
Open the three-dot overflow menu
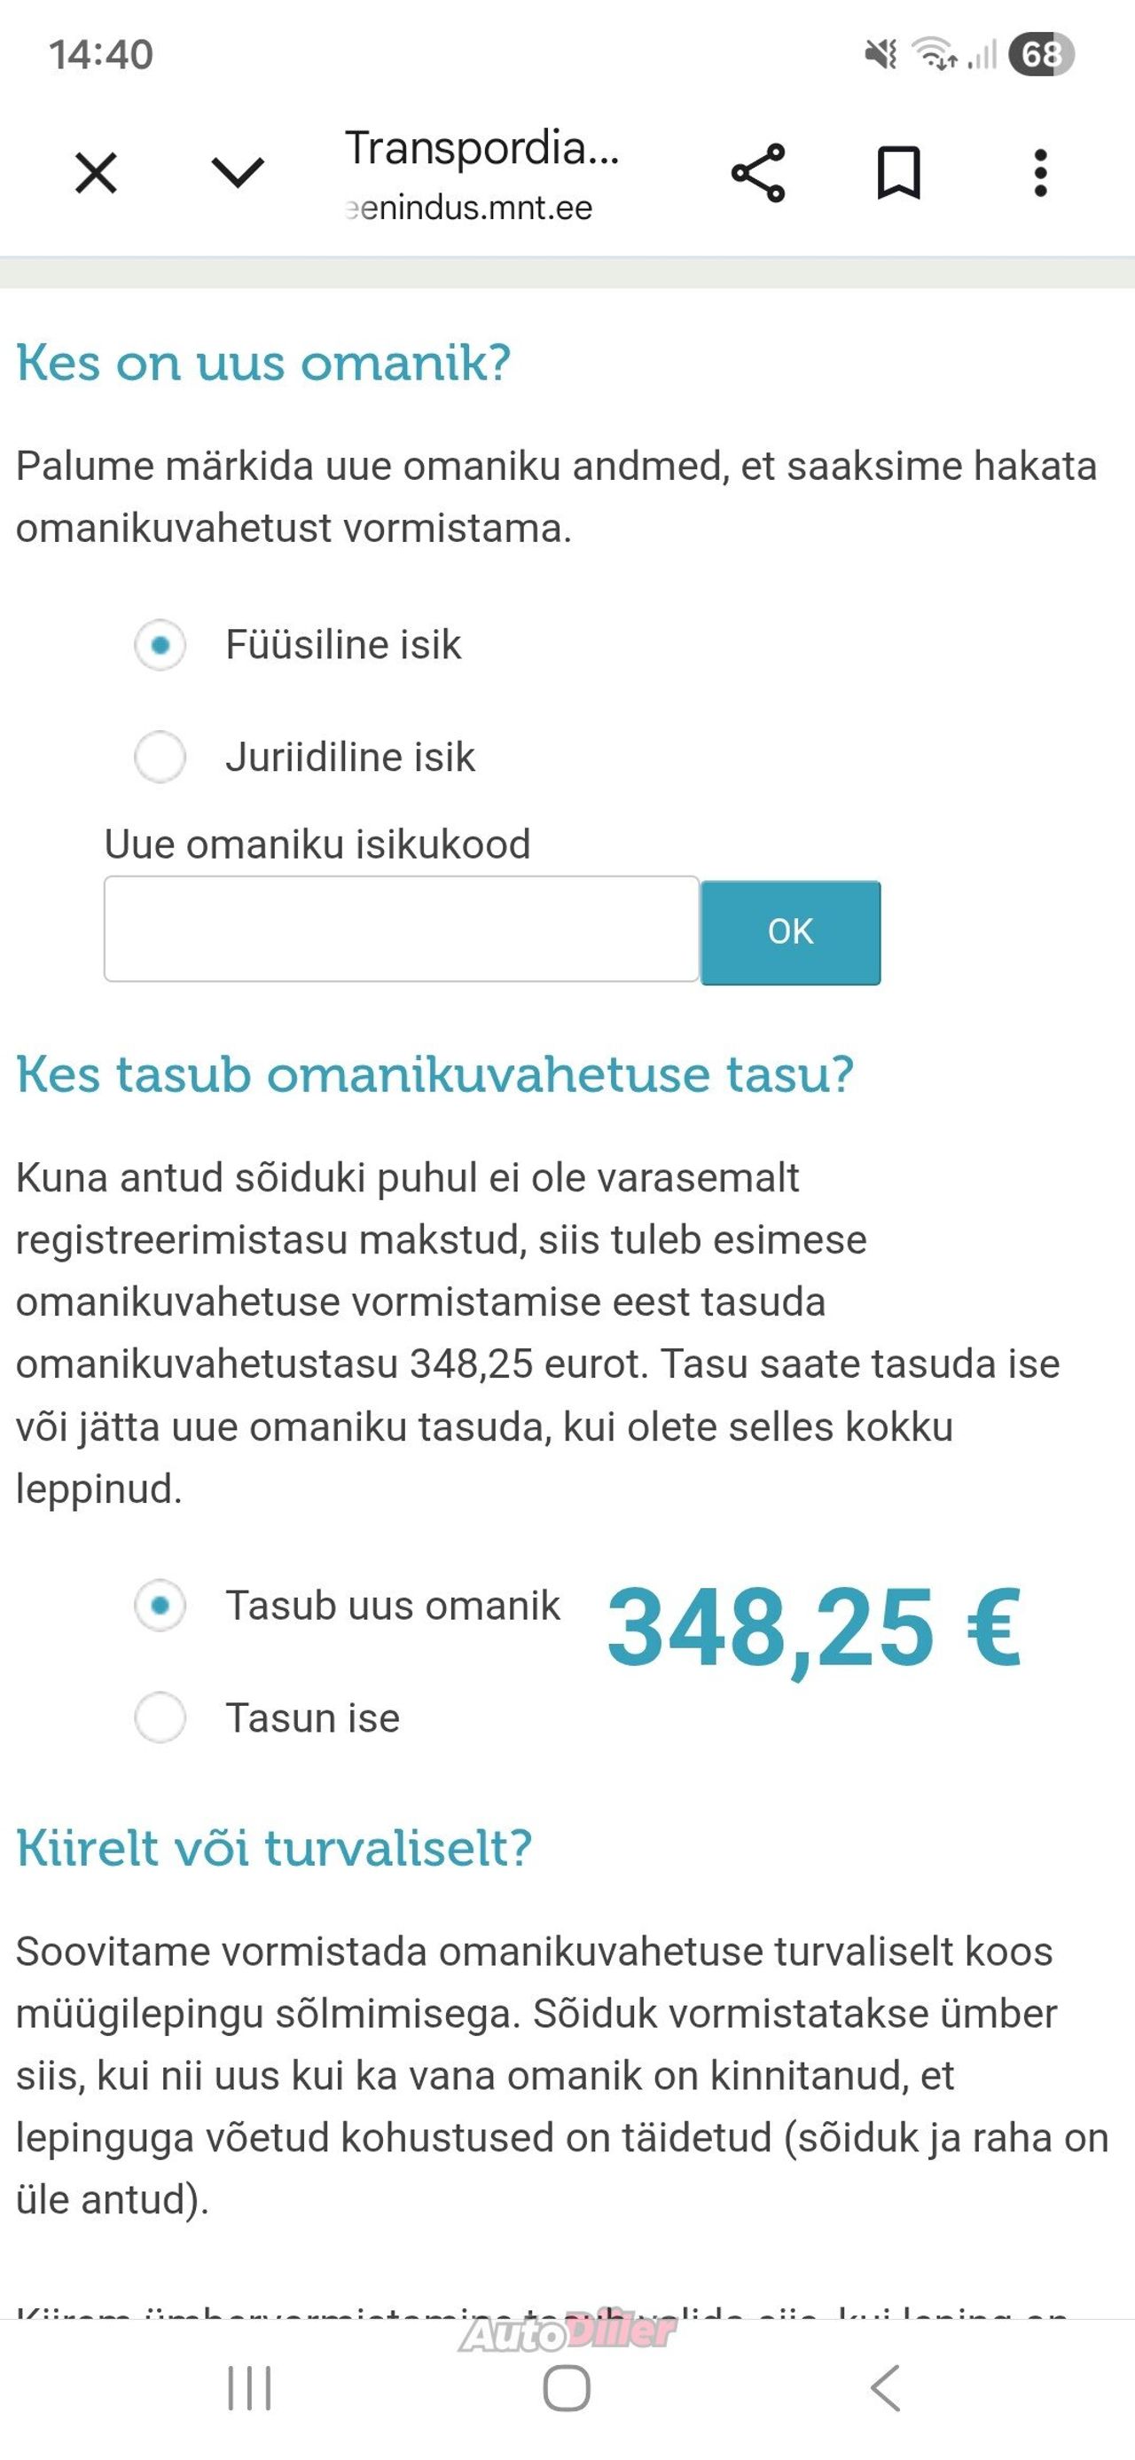(x=1040, y=173)
